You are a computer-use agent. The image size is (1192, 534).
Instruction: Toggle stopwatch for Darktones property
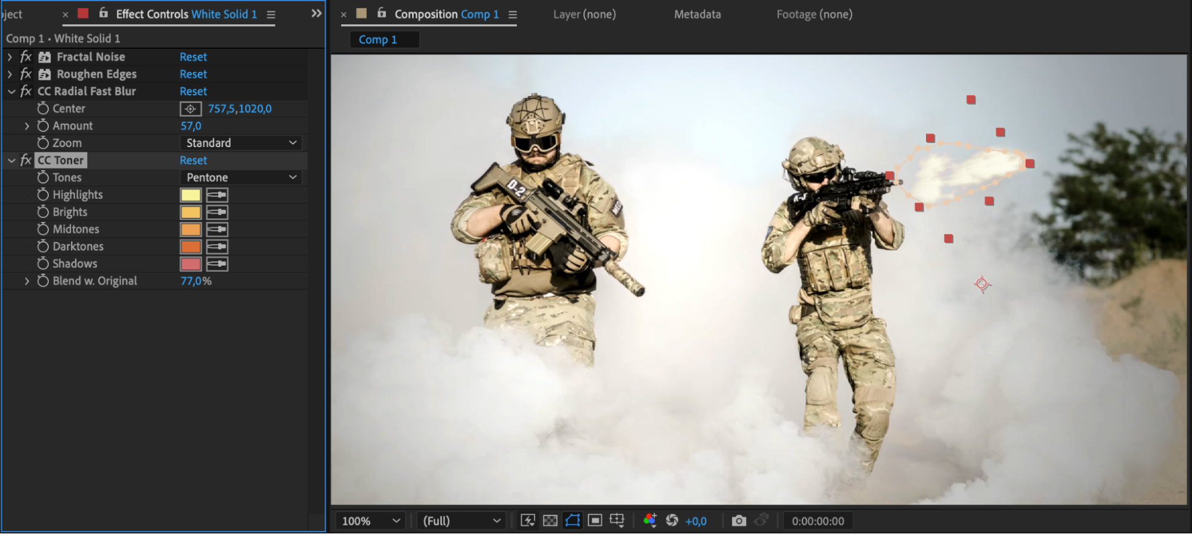[43, 246]
